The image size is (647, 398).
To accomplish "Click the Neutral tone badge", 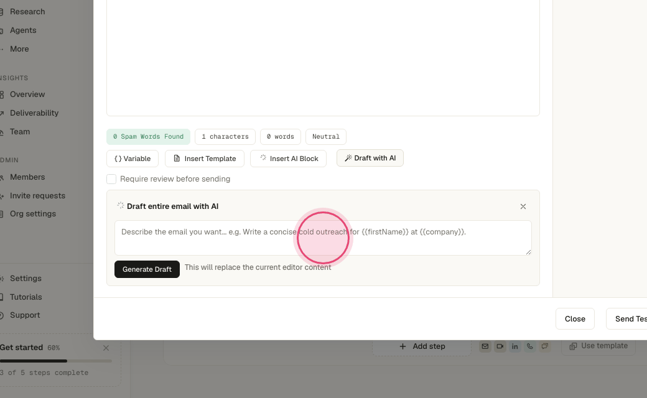I will [326, 137].
